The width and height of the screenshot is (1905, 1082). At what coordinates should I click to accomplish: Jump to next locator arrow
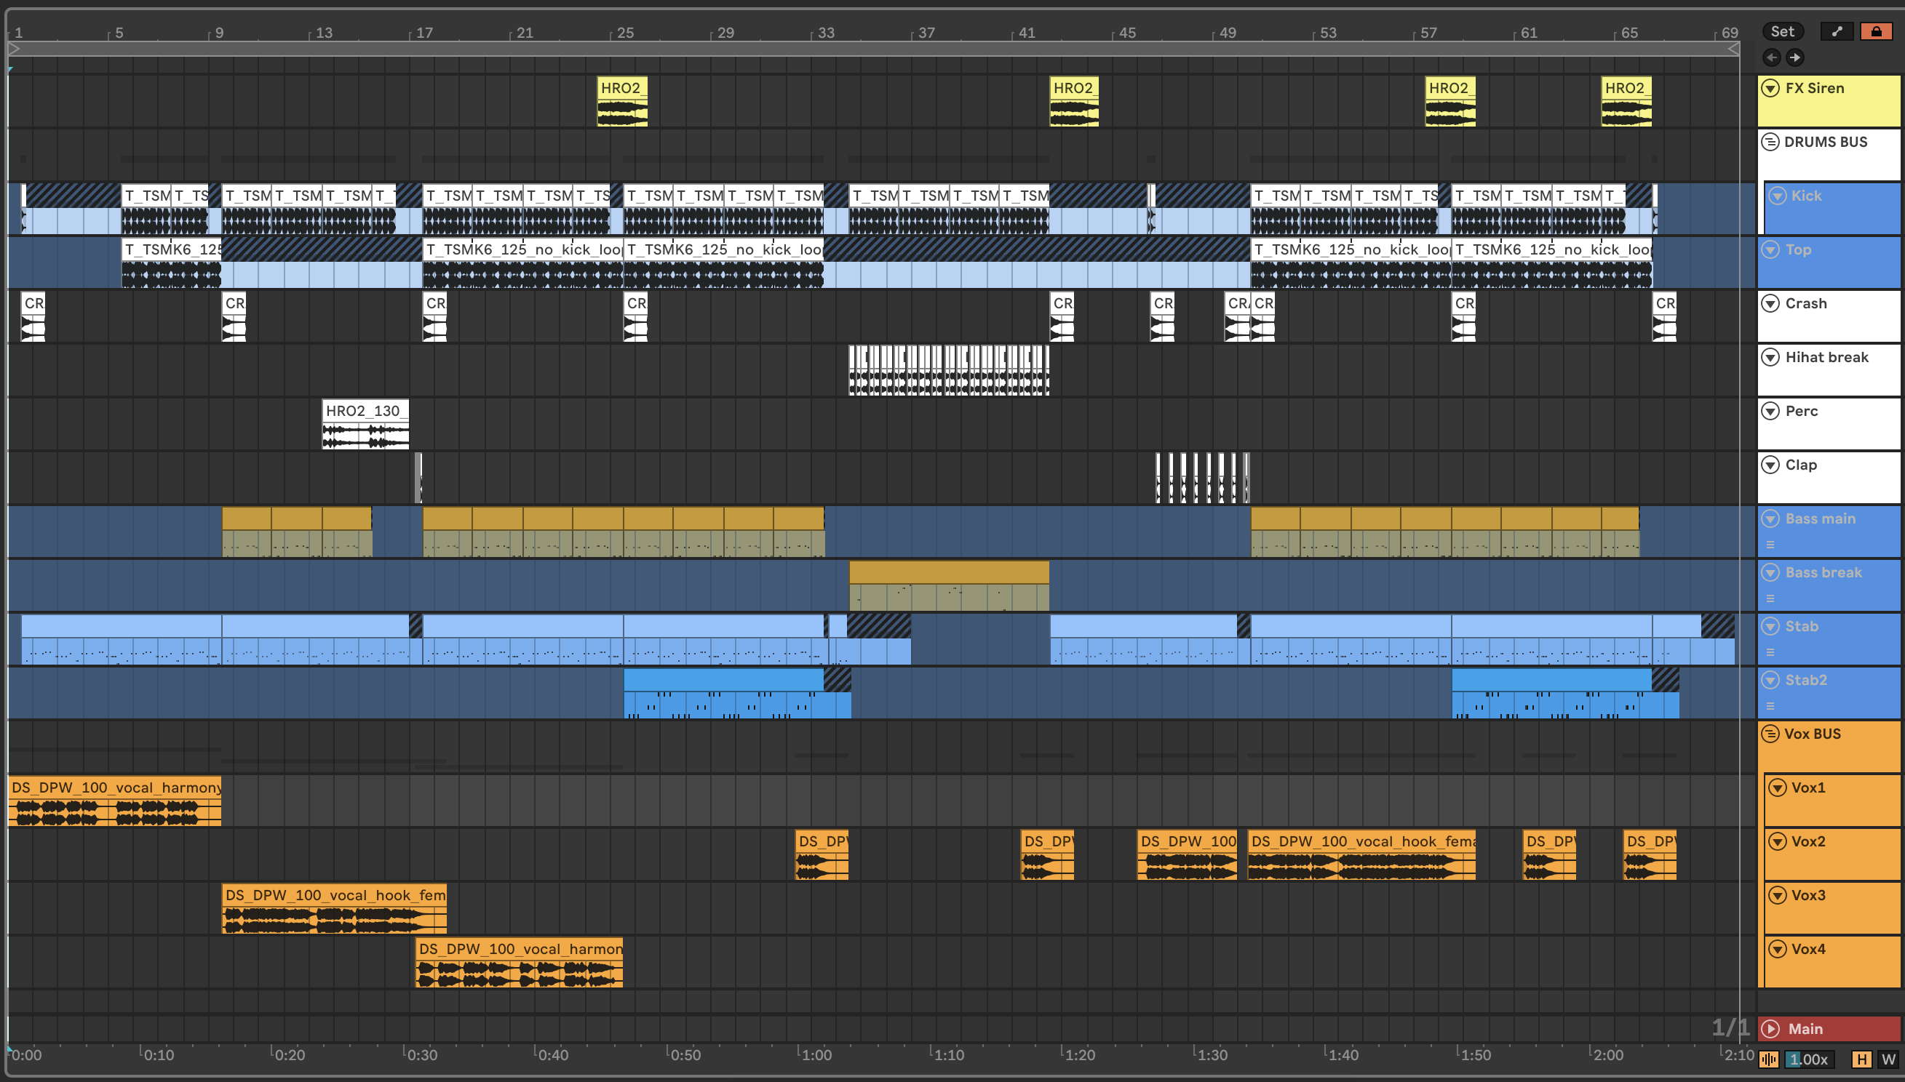click(x=1795, y=57)
